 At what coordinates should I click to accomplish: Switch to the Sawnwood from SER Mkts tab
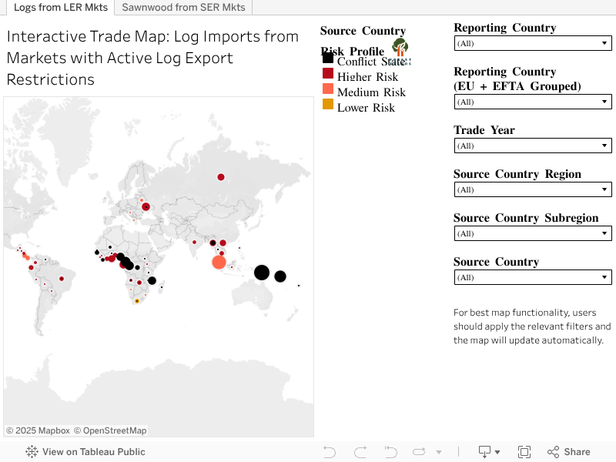point(183,8)
